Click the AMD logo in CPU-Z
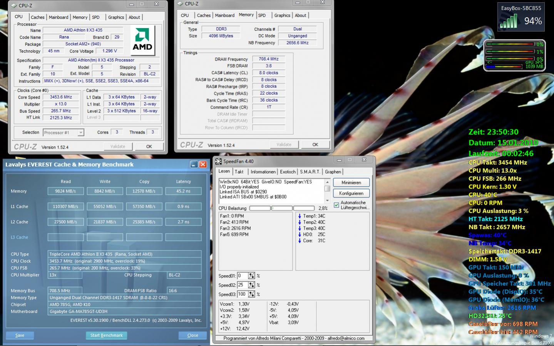The image size is (554, 346). coord(142,40)
